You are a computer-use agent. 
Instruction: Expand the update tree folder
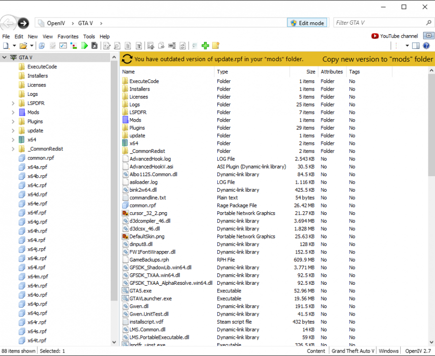[x=13, y=131]
